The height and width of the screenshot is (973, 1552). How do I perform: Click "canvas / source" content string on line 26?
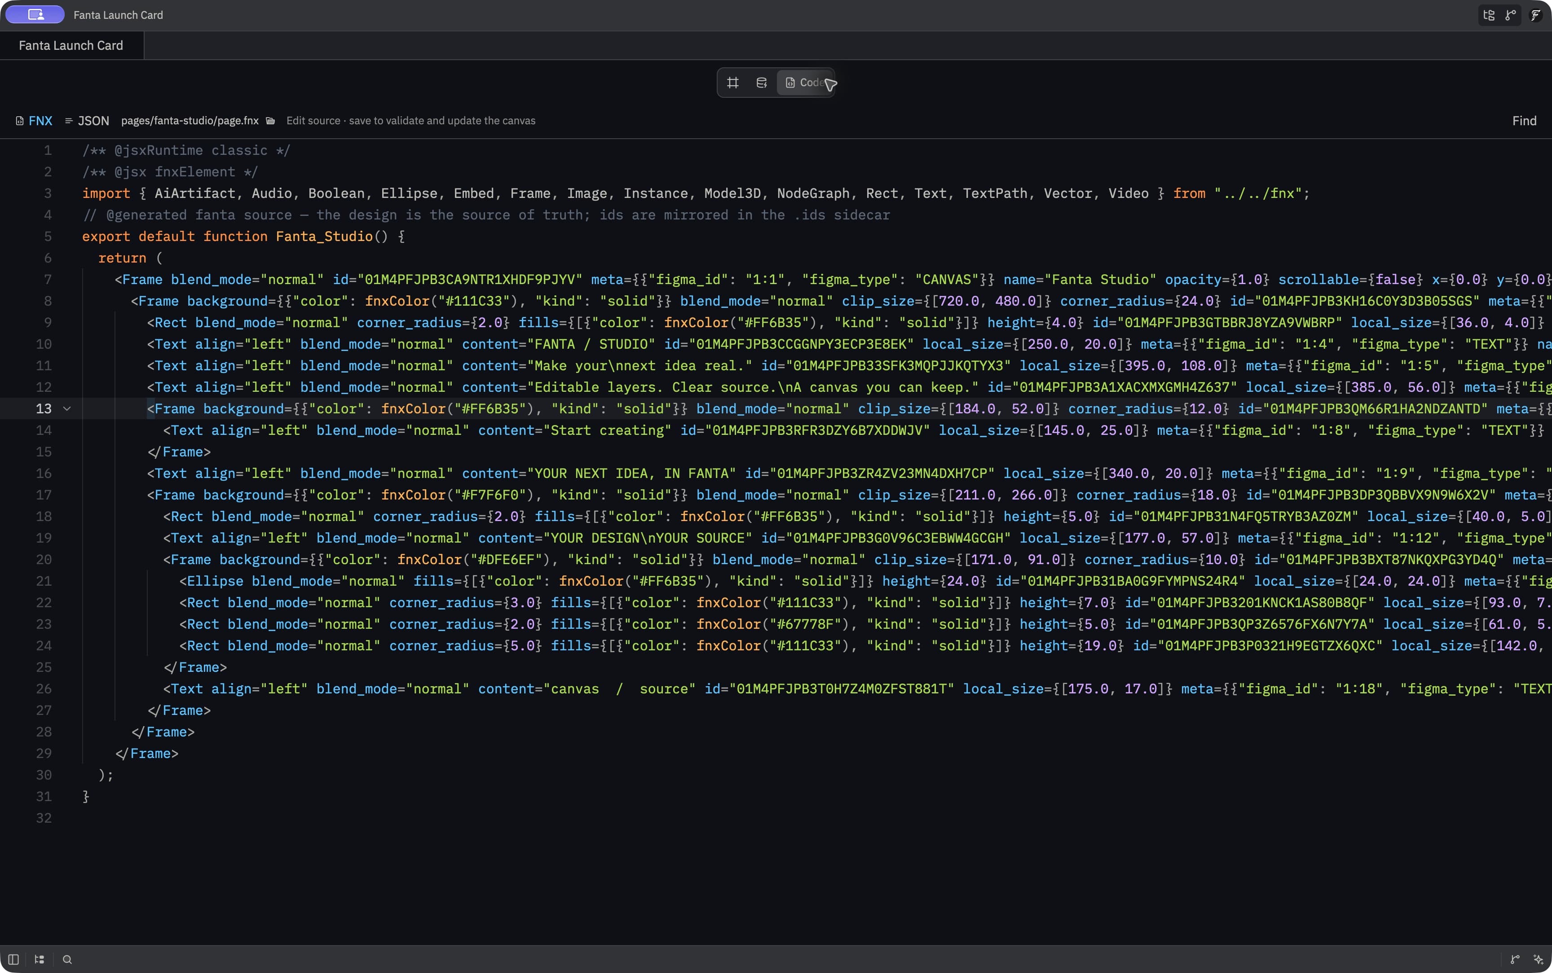point(619,688)
